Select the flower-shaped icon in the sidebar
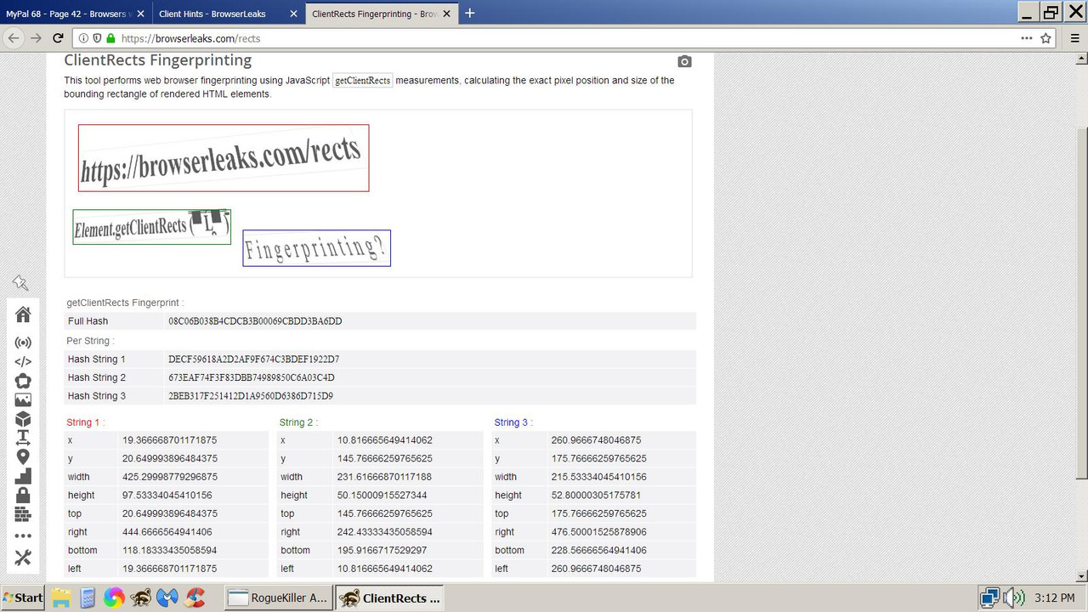 tap(23, 380)
